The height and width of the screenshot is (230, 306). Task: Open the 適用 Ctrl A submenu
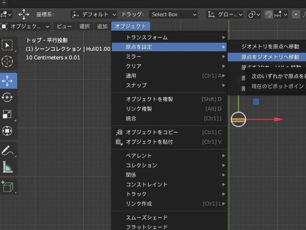coord(169,76)
